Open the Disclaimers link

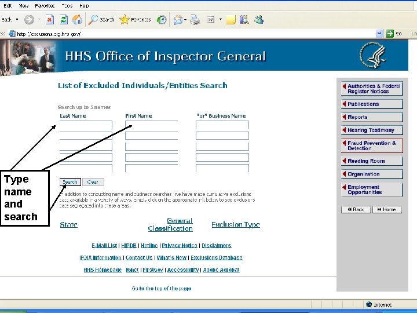[217, 245]
